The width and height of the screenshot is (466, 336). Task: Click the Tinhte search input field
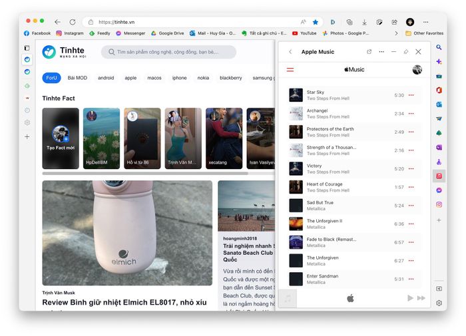(x=168, y=52)
